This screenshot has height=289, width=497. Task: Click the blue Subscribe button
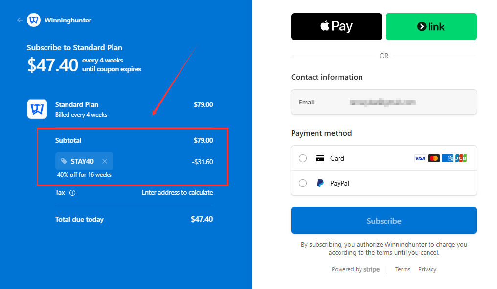pyautogui.click(x=384, y=220)
